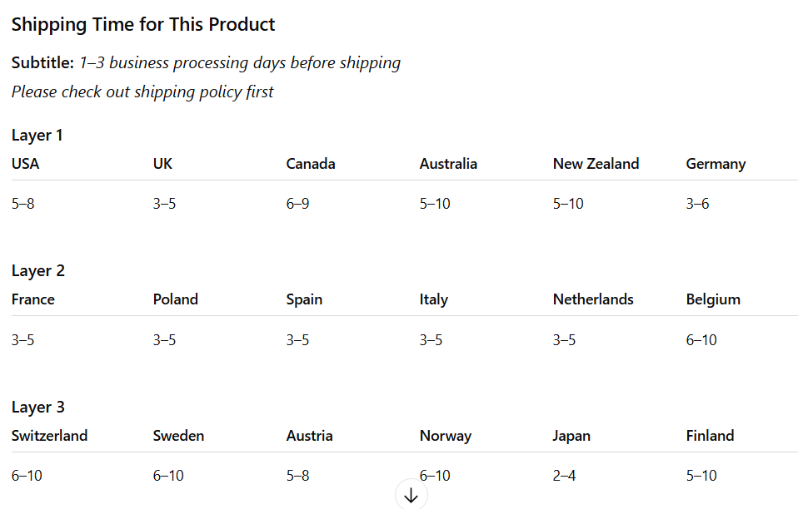Click the scroll-down arrow button

[411, 495]
